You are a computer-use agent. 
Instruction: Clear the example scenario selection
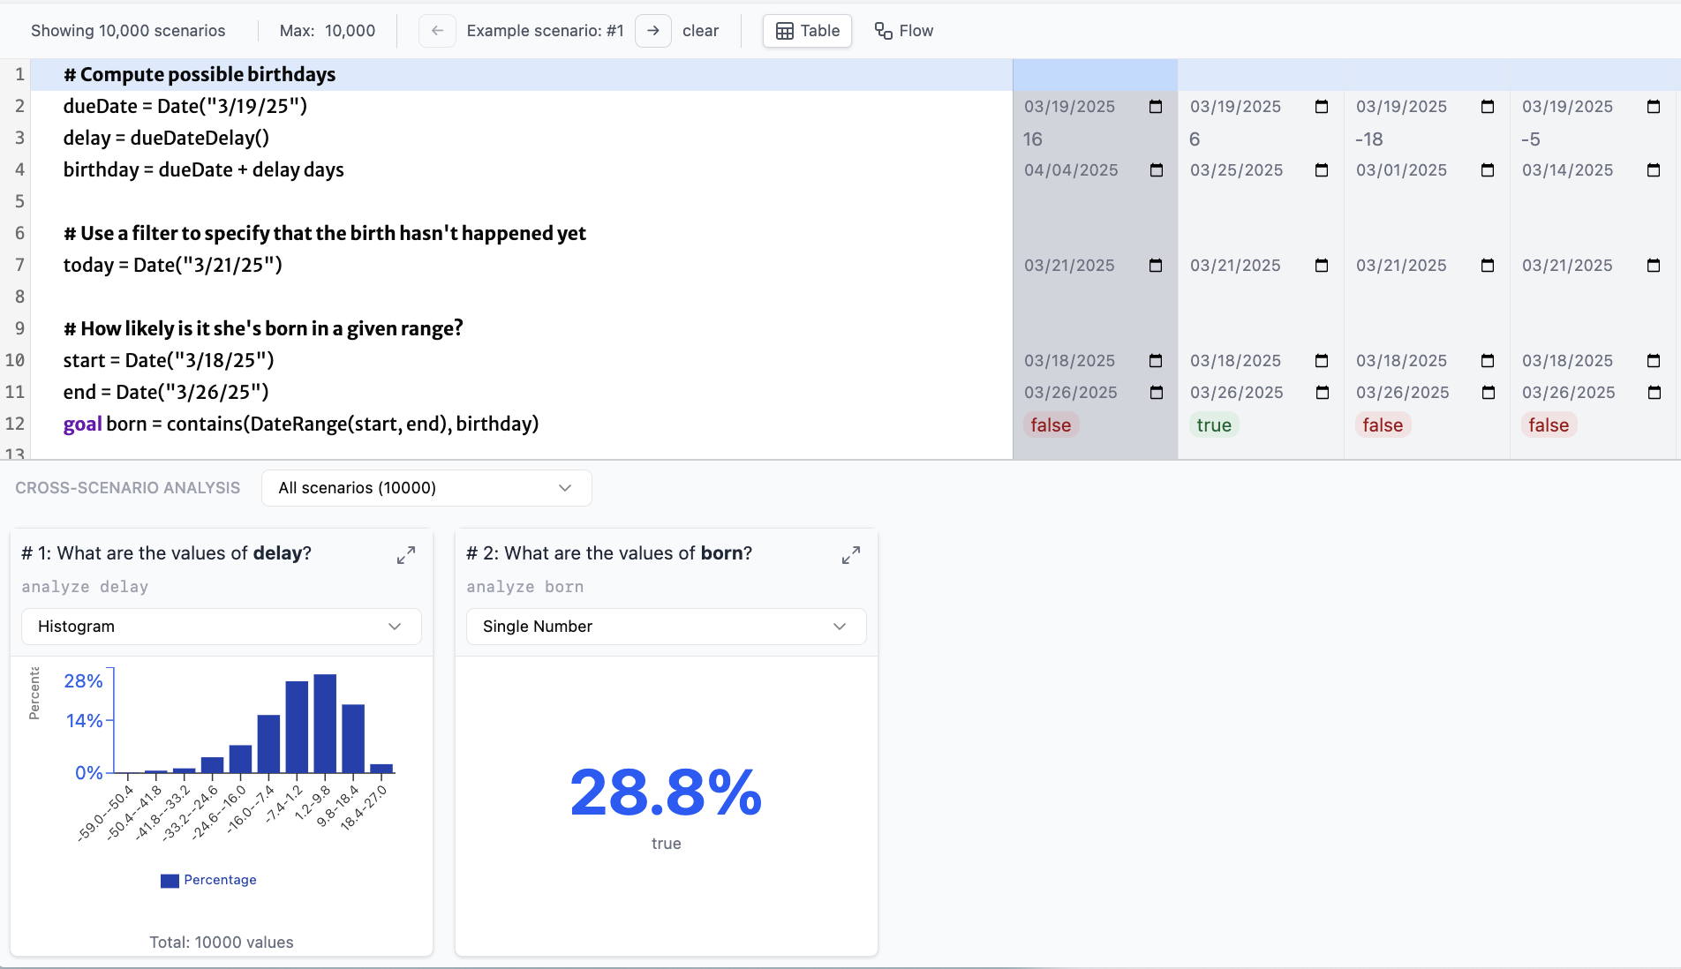click(x=700, y=31)
